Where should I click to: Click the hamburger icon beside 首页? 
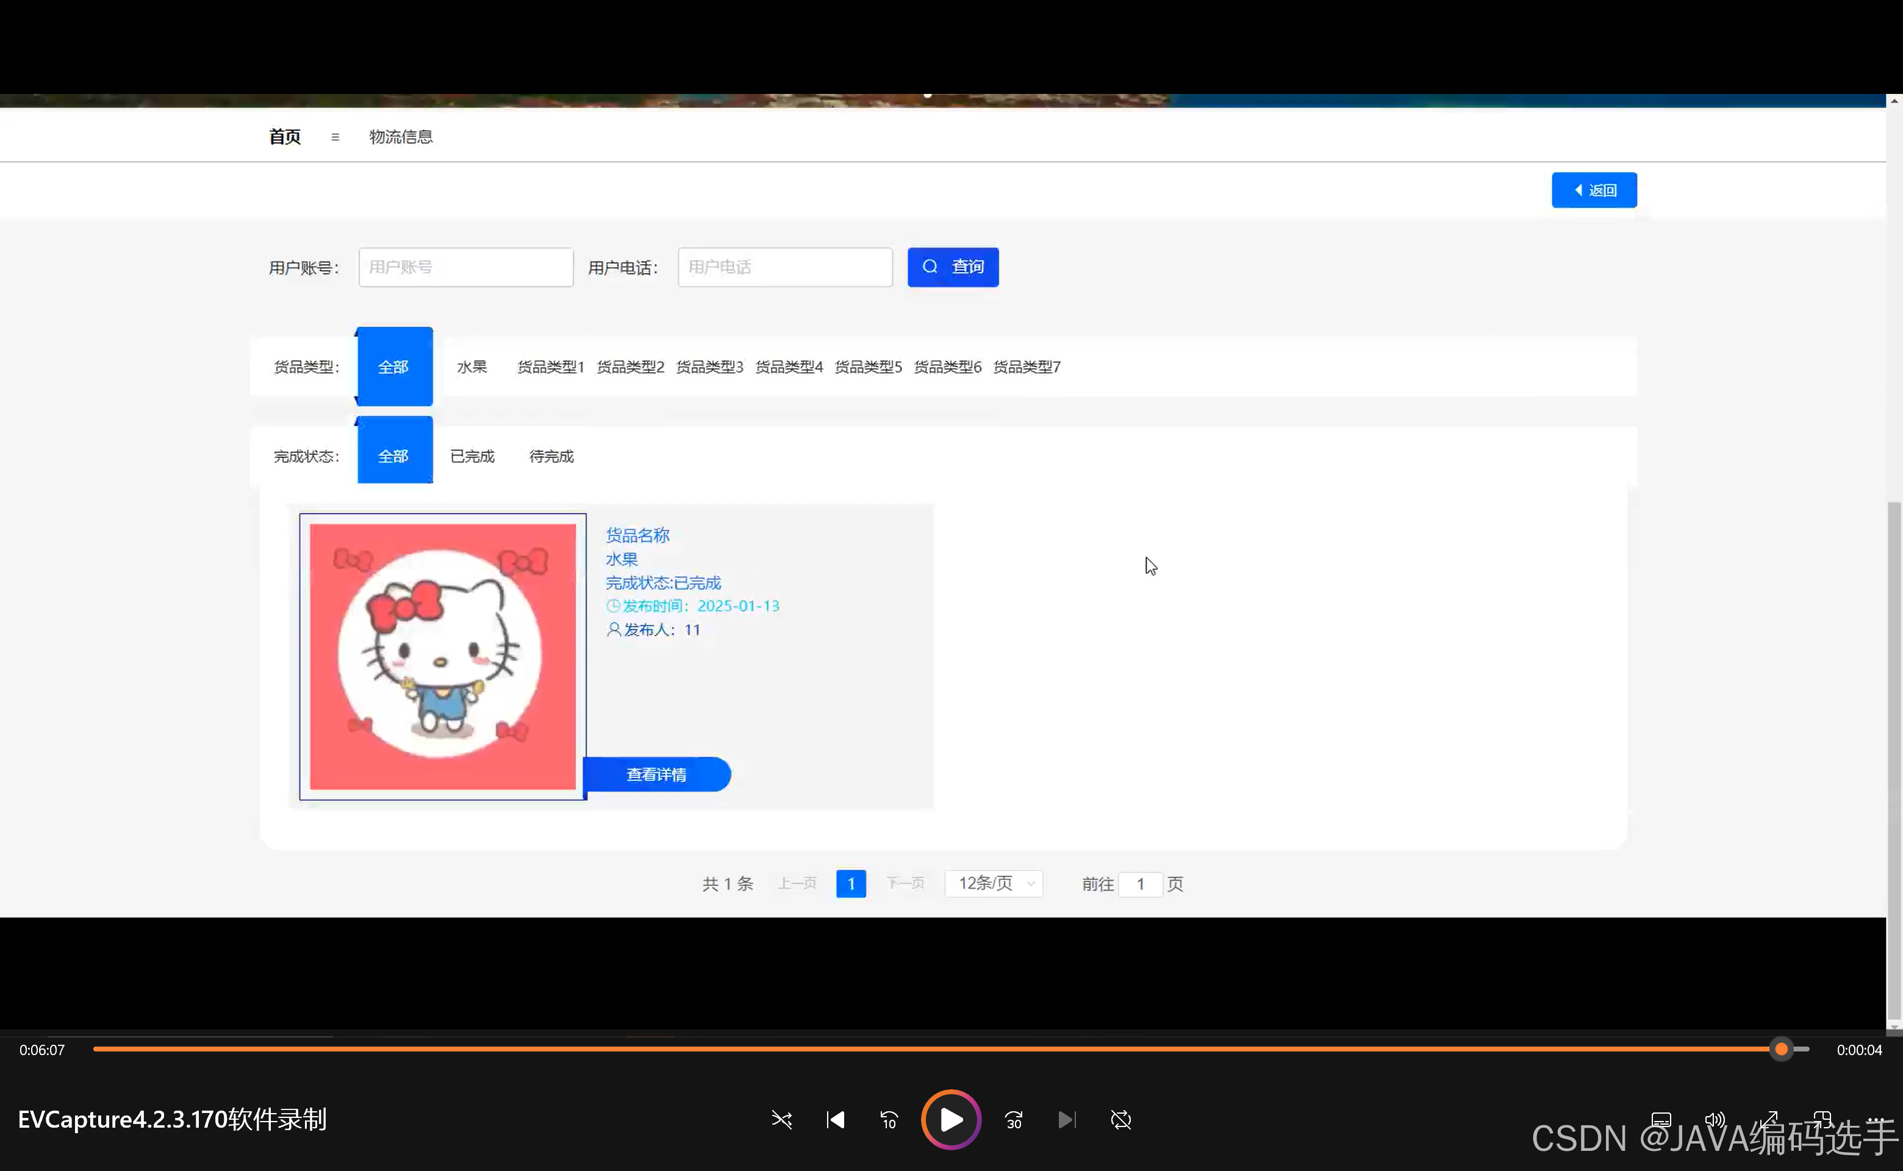(335, 137)
